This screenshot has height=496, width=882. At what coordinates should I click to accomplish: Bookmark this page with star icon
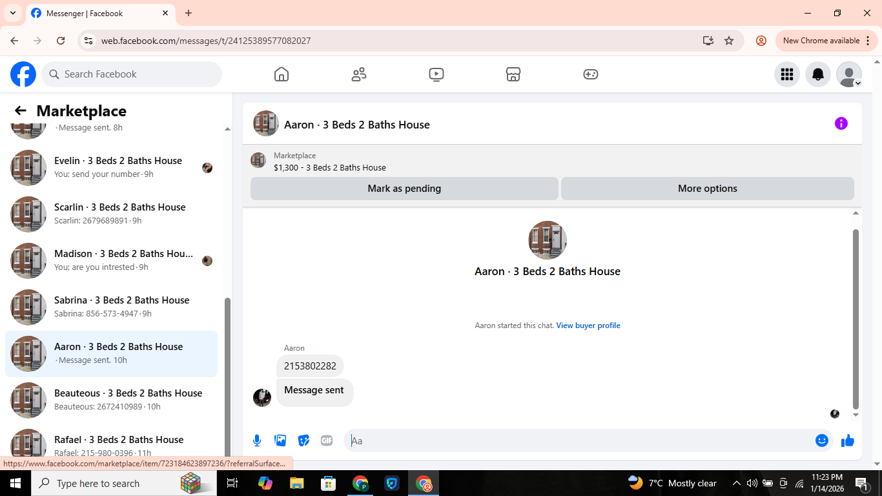tap(729, 41)
